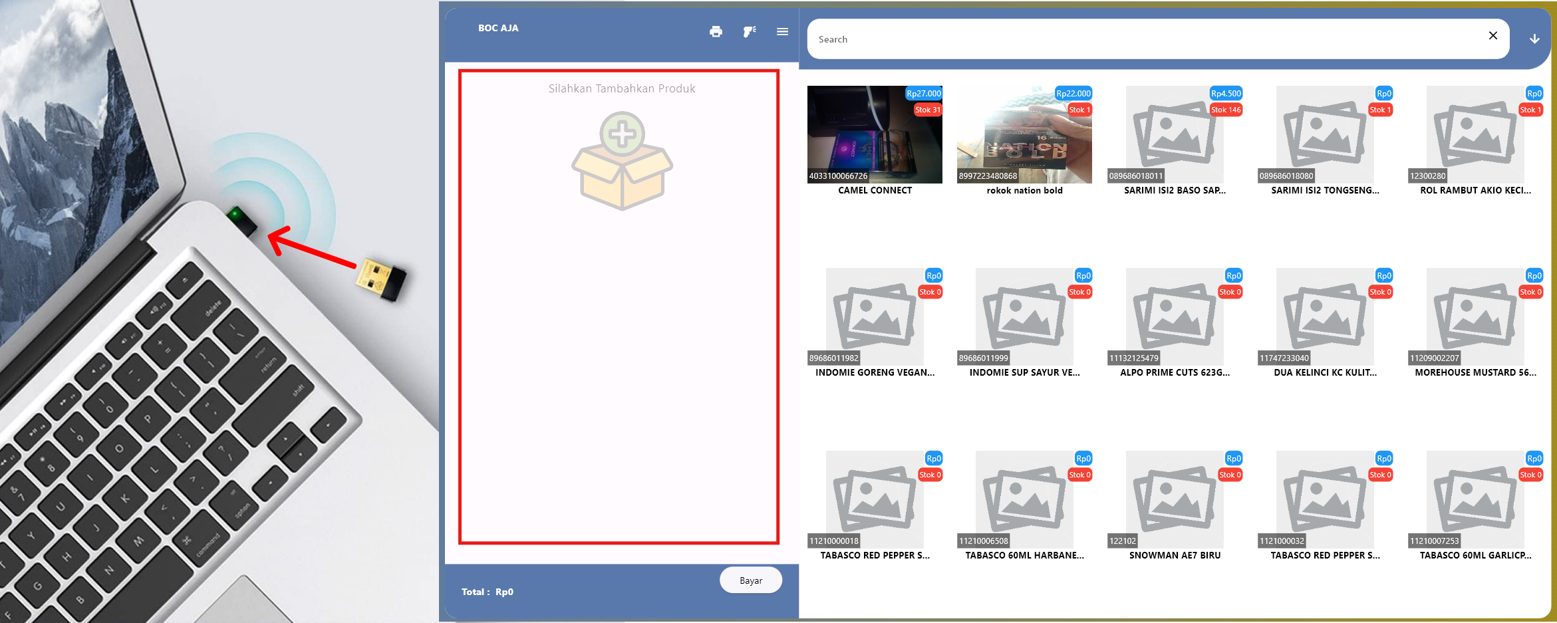The image size is (1557, 623).
Task: Click barcode label 11747233040
Action: pos(1284,358)
